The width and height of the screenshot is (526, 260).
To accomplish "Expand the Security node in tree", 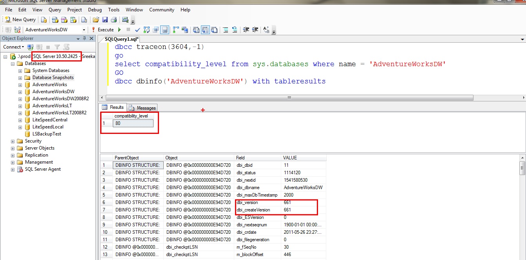I will click(13, 141).
